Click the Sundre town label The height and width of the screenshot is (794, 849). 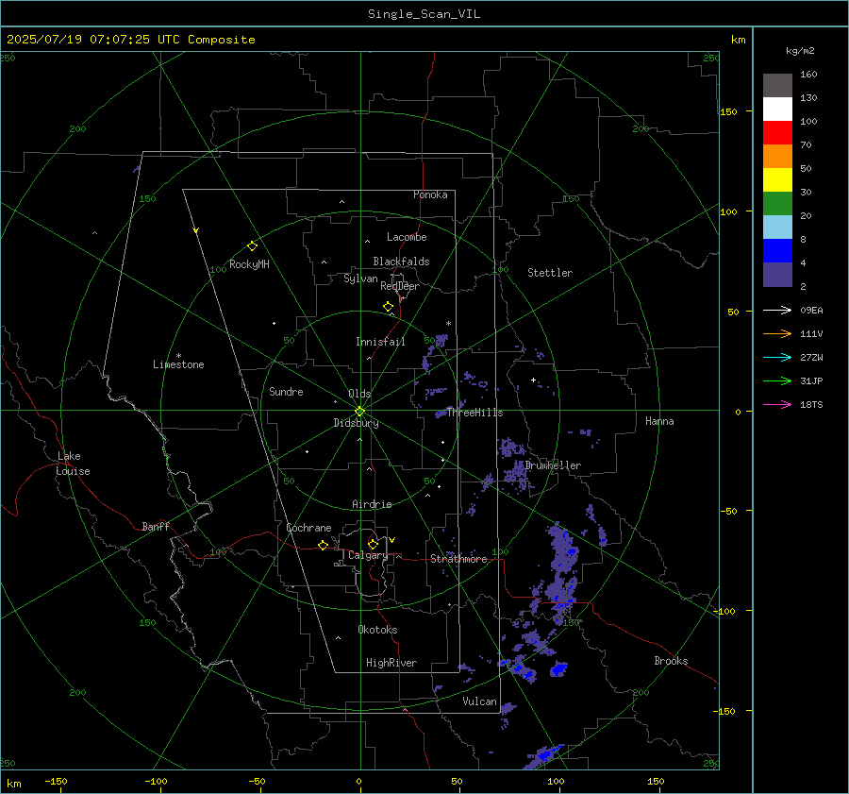pyautogui.click(x=287, y=392)
